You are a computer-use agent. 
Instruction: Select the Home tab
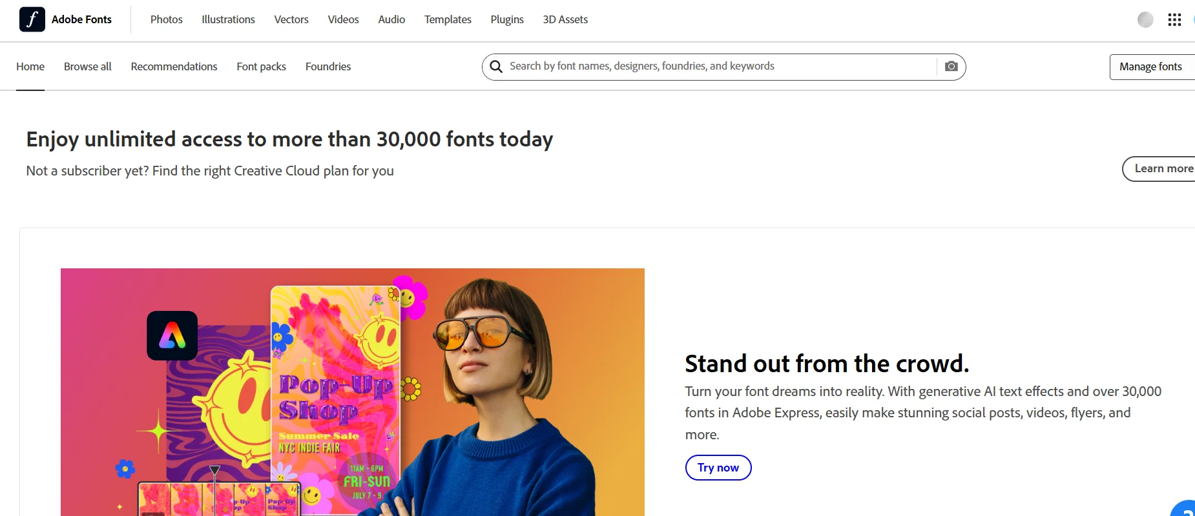tap(30, 66)
